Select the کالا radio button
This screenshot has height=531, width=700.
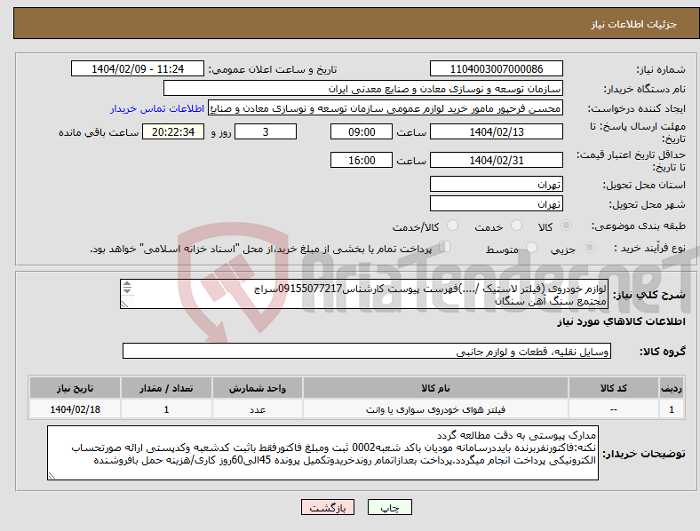tap(566, 226)
